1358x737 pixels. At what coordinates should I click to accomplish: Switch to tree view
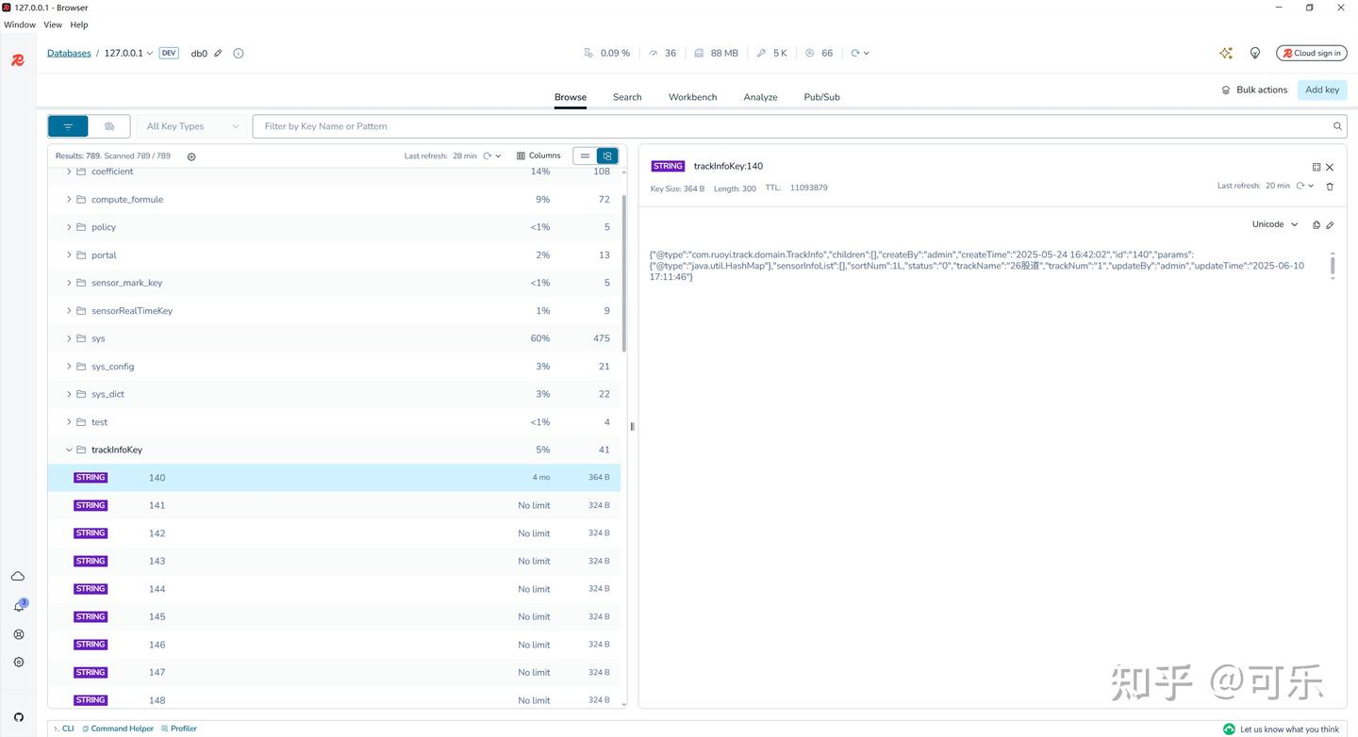click(607, 156)
